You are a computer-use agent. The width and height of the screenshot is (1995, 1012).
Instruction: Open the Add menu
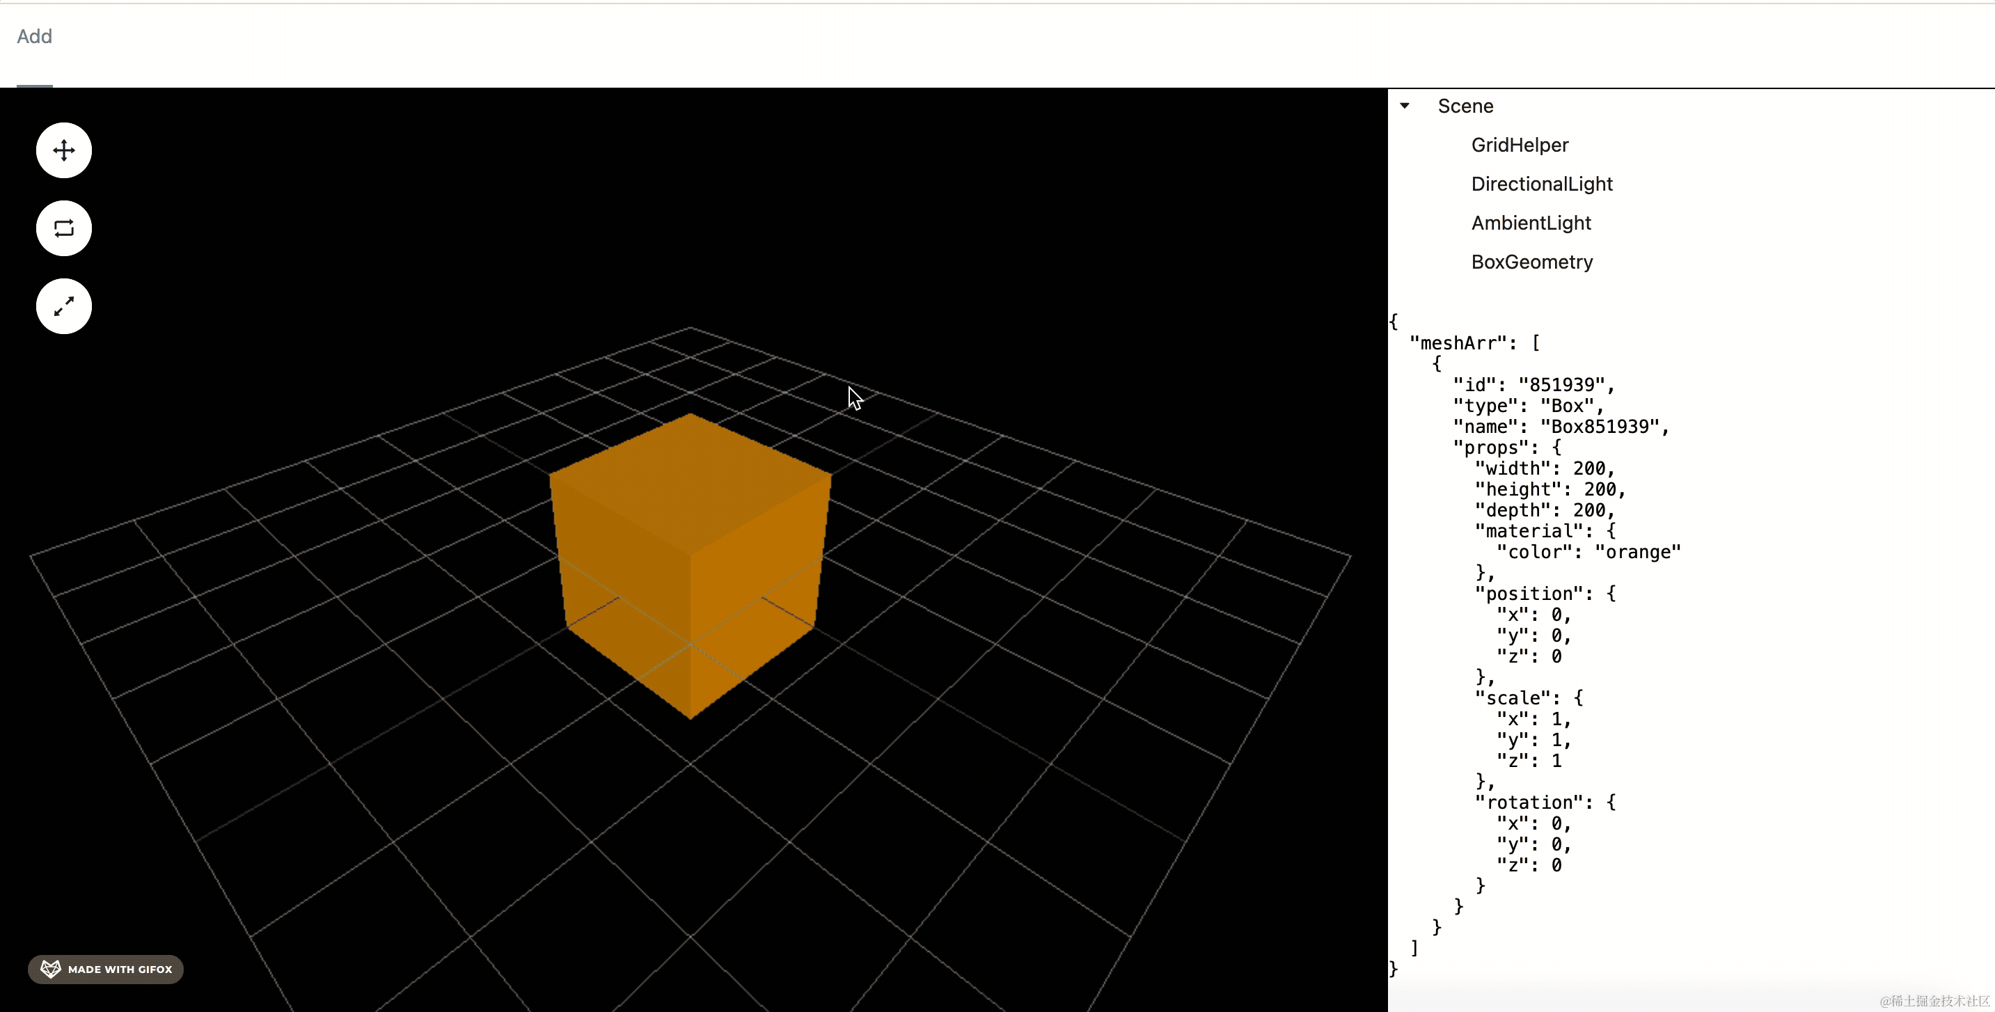34,36
